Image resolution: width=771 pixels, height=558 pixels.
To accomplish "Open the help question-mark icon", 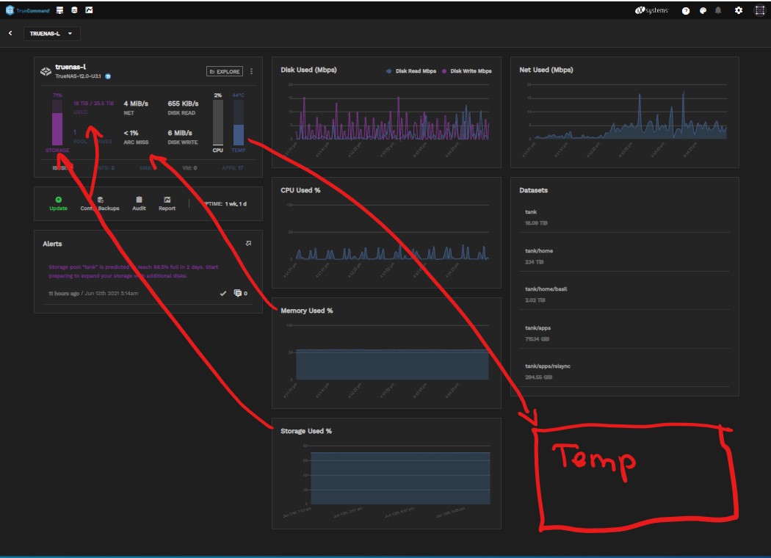I will 685,11.
